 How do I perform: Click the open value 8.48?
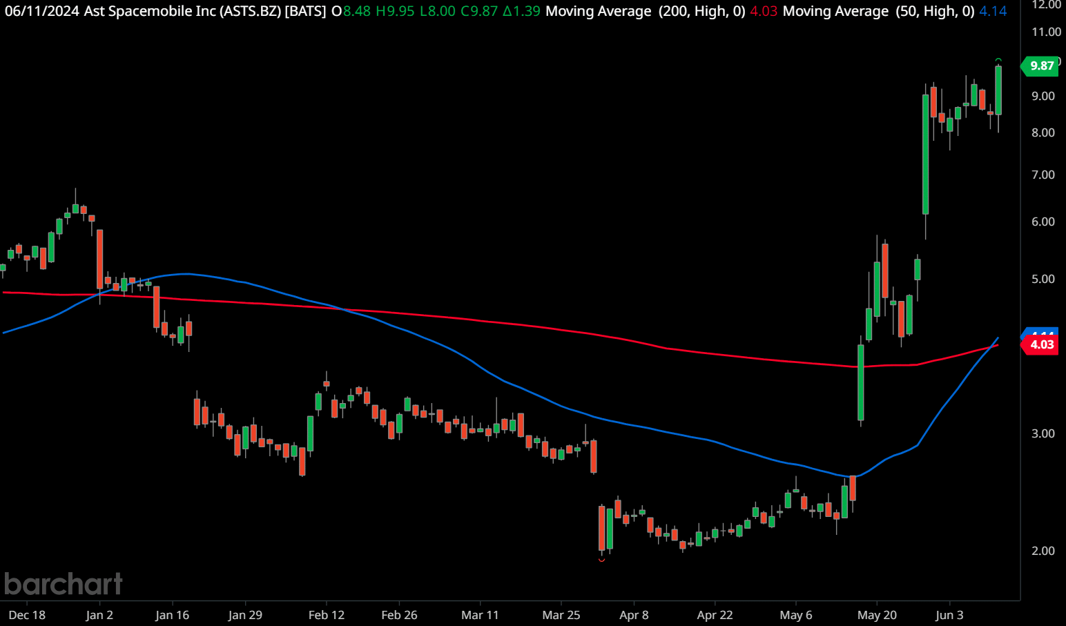(x=357, y=11)
